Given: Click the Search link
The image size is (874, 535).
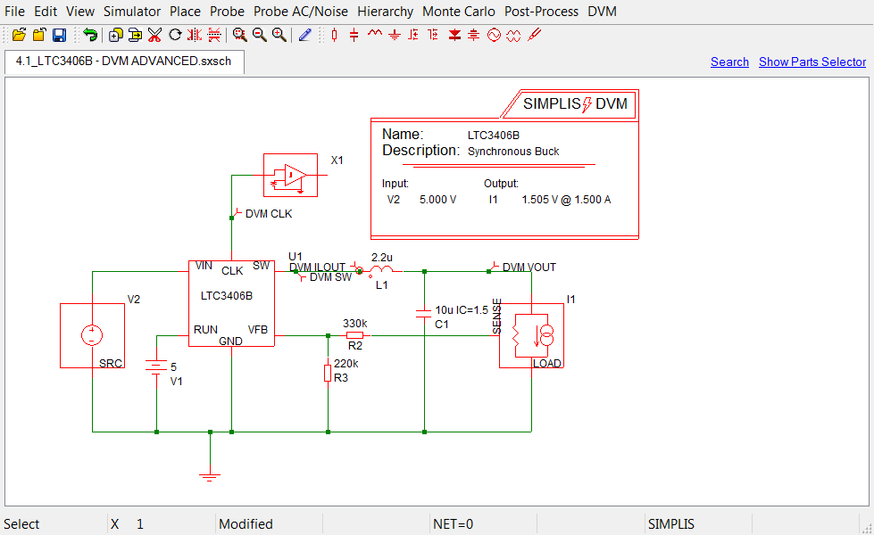Looking at the screenshot, I should (x=729, y=62).
